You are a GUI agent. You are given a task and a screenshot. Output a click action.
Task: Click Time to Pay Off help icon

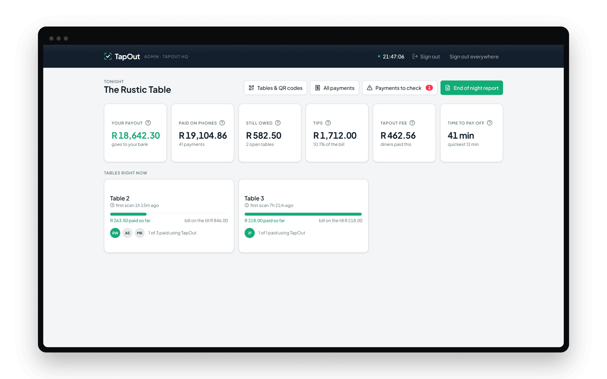pos(490,123)
